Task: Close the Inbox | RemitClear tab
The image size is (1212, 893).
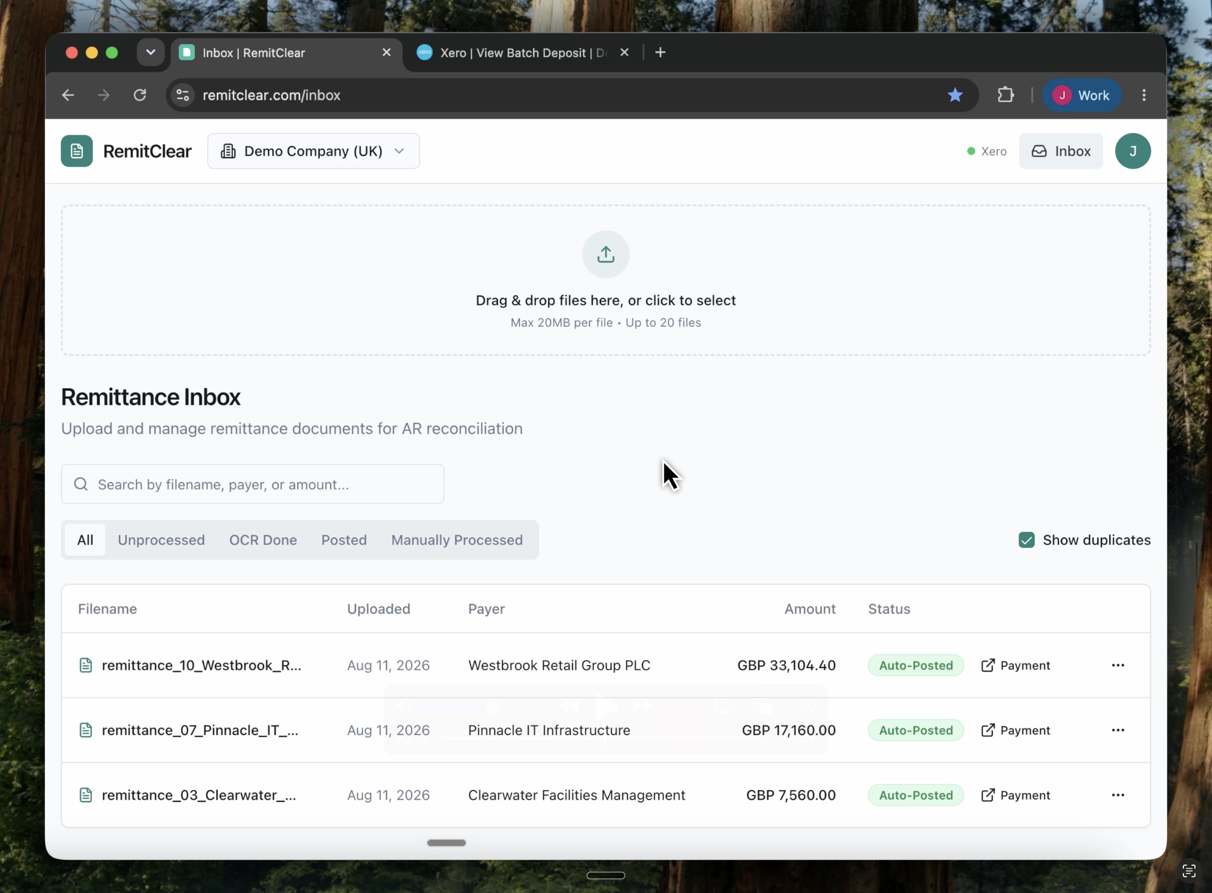Action: click(387, 53)
